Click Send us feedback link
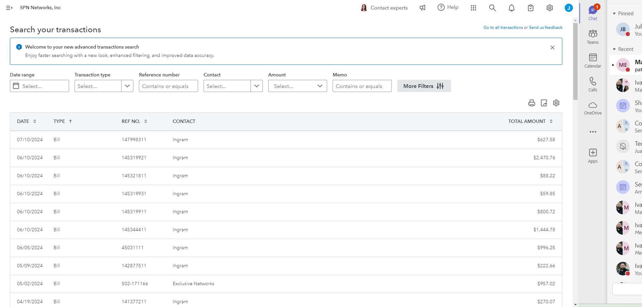The image size is (642, 307). click(546, 28)
